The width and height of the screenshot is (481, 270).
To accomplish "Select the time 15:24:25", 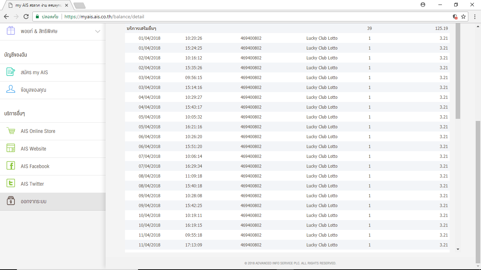I will point(194,48).
